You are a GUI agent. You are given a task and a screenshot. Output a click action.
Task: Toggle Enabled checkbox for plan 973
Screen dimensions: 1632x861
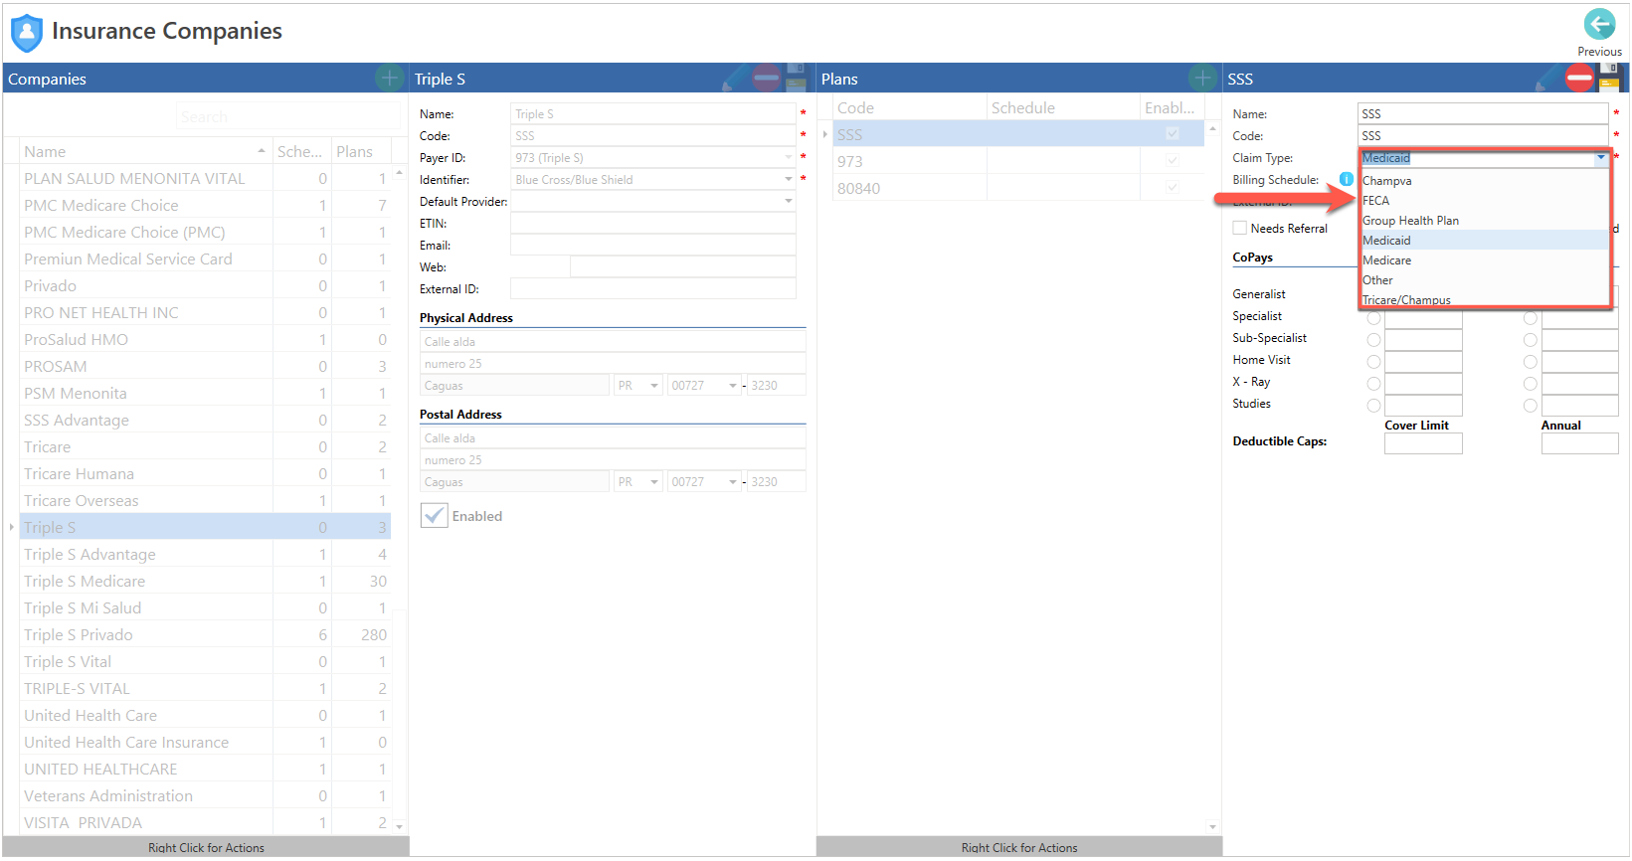tap(1173, 161)
